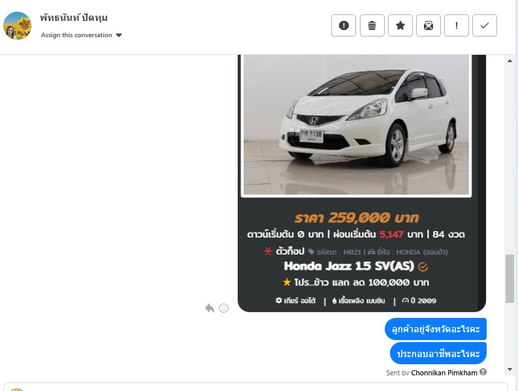Mark conversation as unread envelope icon
The image size is (518, 391).
[x=428, y=25]
